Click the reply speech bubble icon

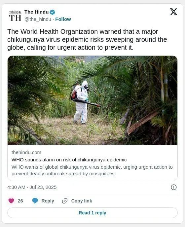[x=35, y=201]
